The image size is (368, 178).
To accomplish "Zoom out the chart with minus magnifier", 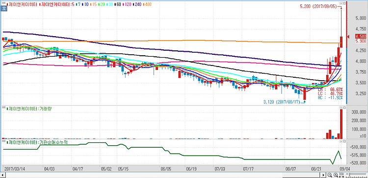I will tap(330, 175).
